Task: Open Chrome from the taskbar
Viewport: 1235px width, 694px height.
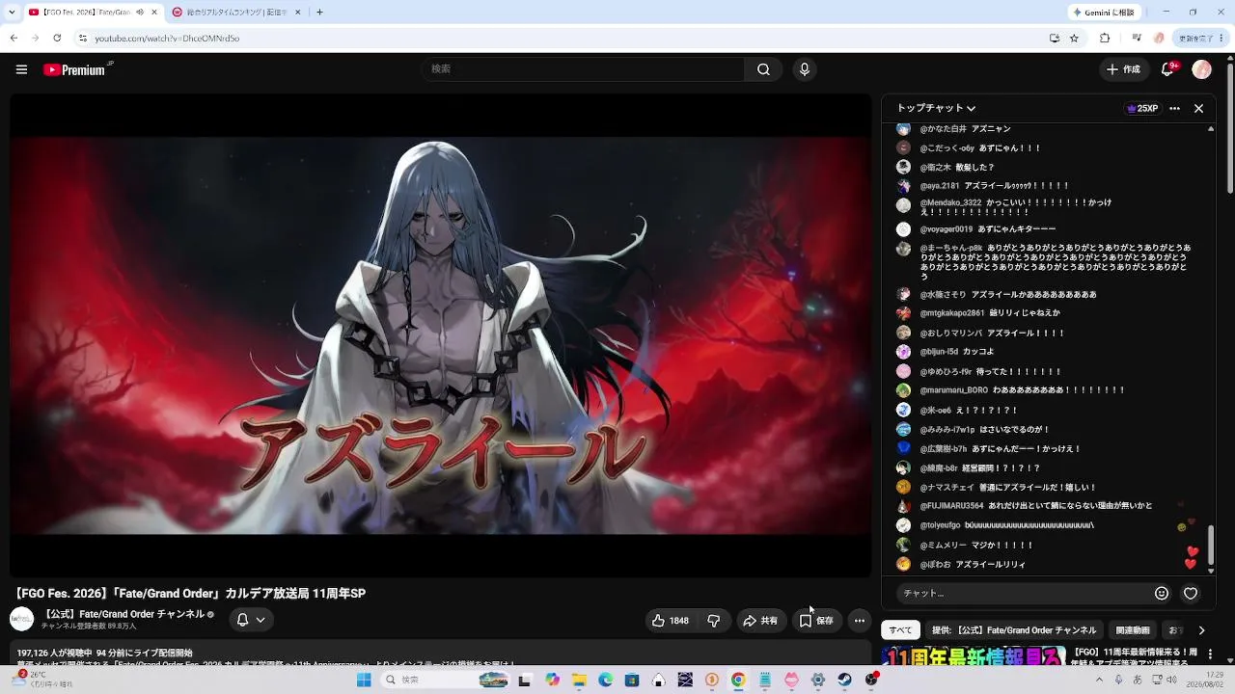Action: [x=738, y=680]
